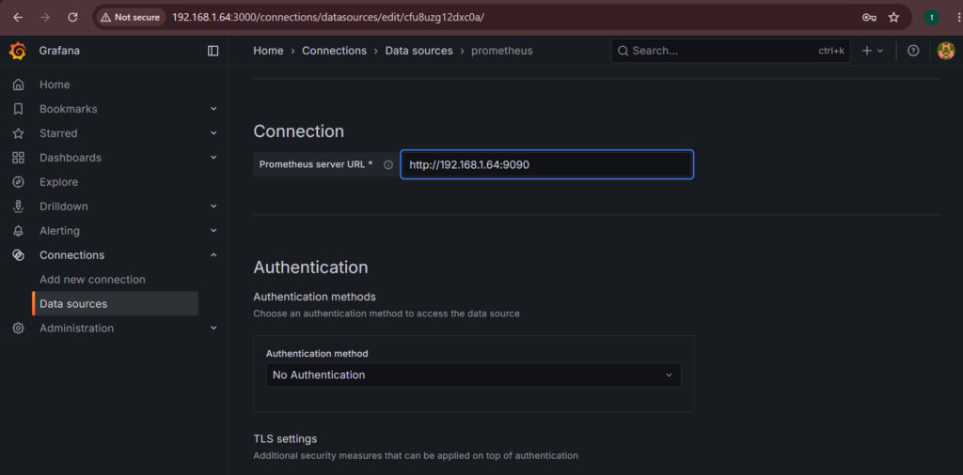Click the info icon beside Prometheus server URL
963x475 pixels.
[x=388, y=165]
